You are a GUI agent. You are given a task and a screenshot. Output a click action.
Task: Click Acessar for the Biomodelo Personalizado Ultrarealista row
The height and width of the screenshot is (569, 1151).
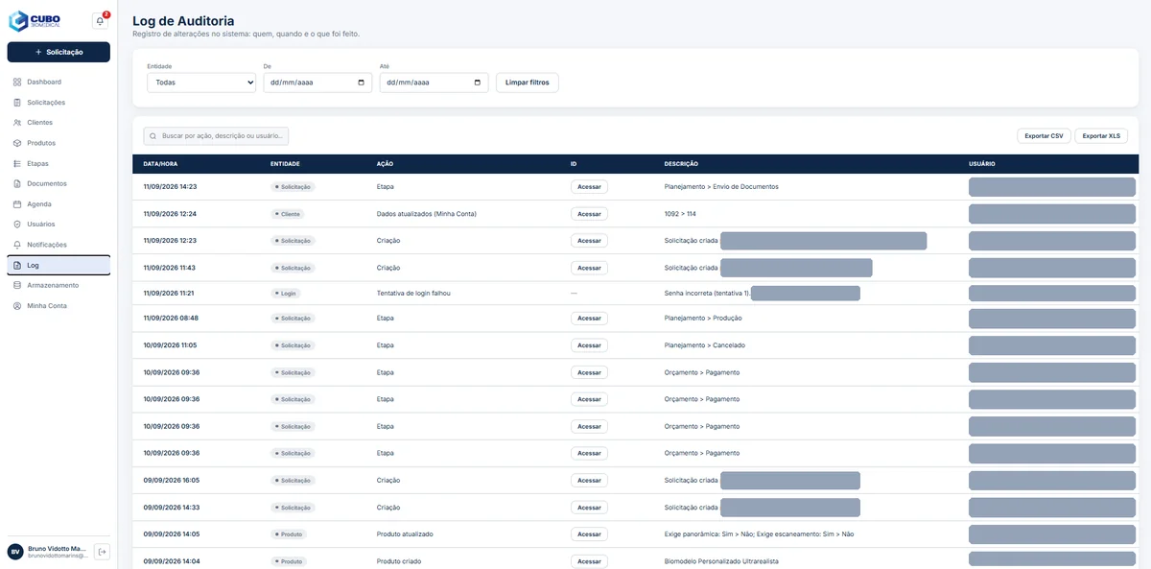point(589,561)
